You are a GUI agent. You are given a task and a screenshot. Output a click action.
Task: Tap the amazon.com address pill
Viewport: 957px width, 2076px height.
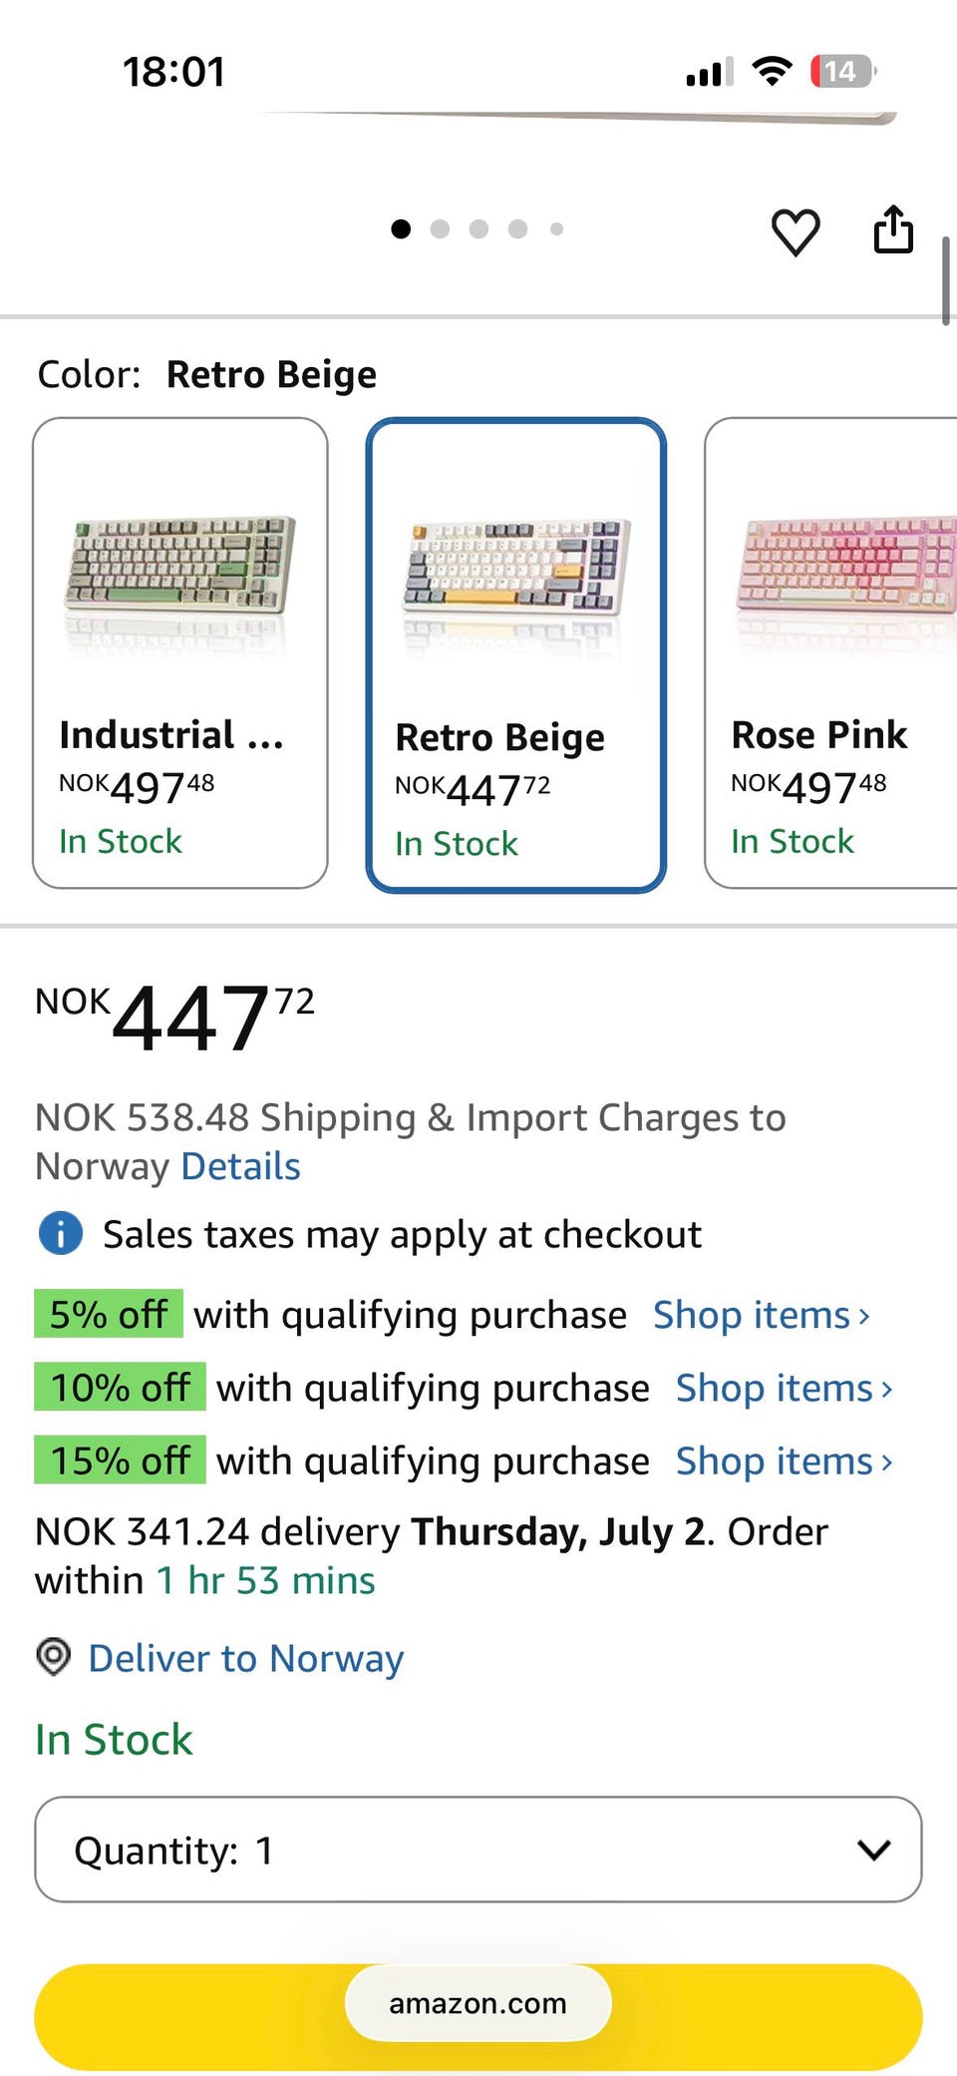pyautogui.click(x=478, y=2003)
